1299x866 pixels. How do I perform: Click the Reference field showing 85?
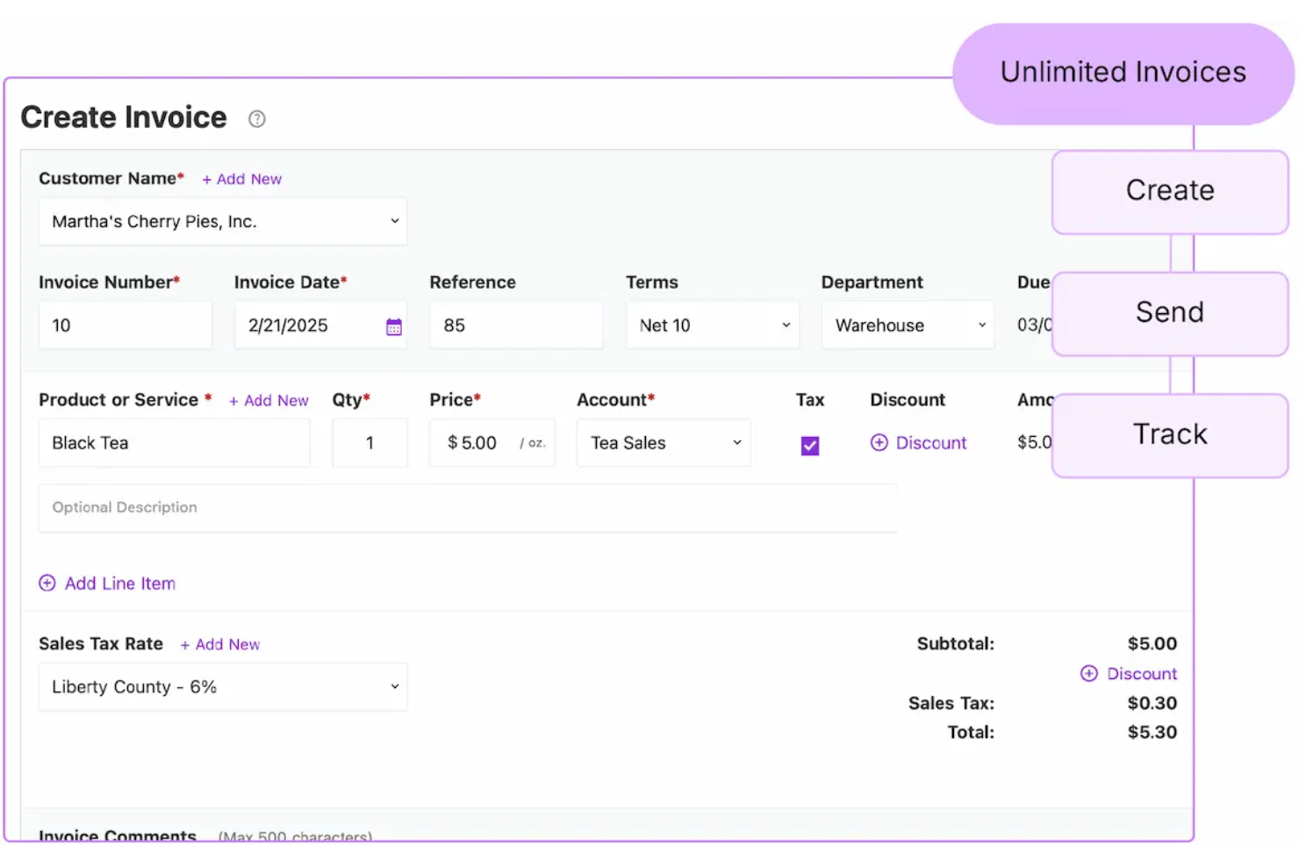(x=515, y=325)
